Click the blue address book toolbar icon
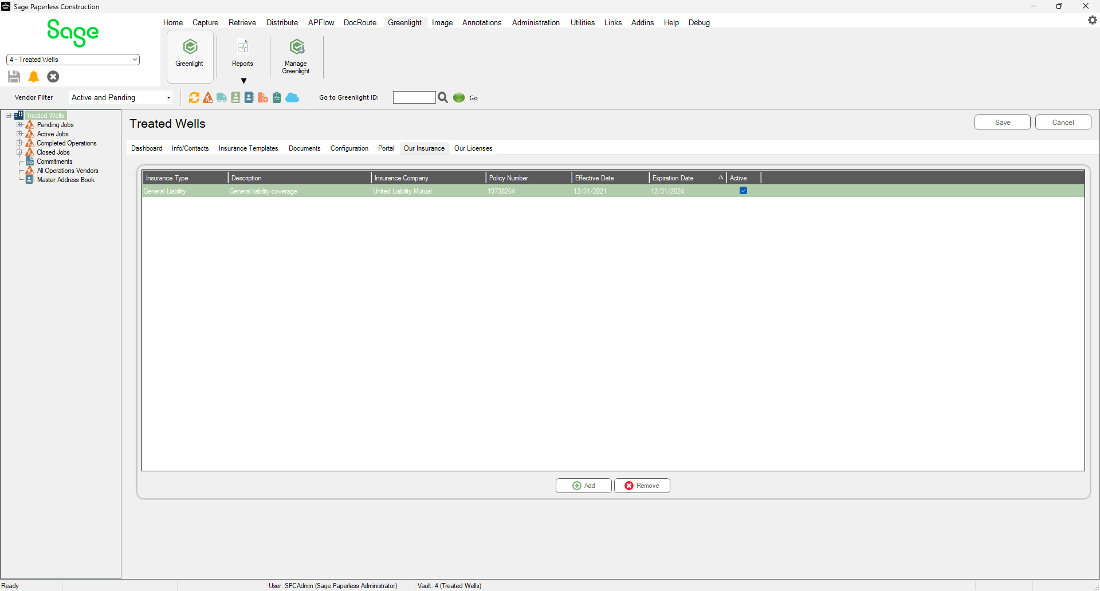The image size is (1100, 591). point(249,98)
